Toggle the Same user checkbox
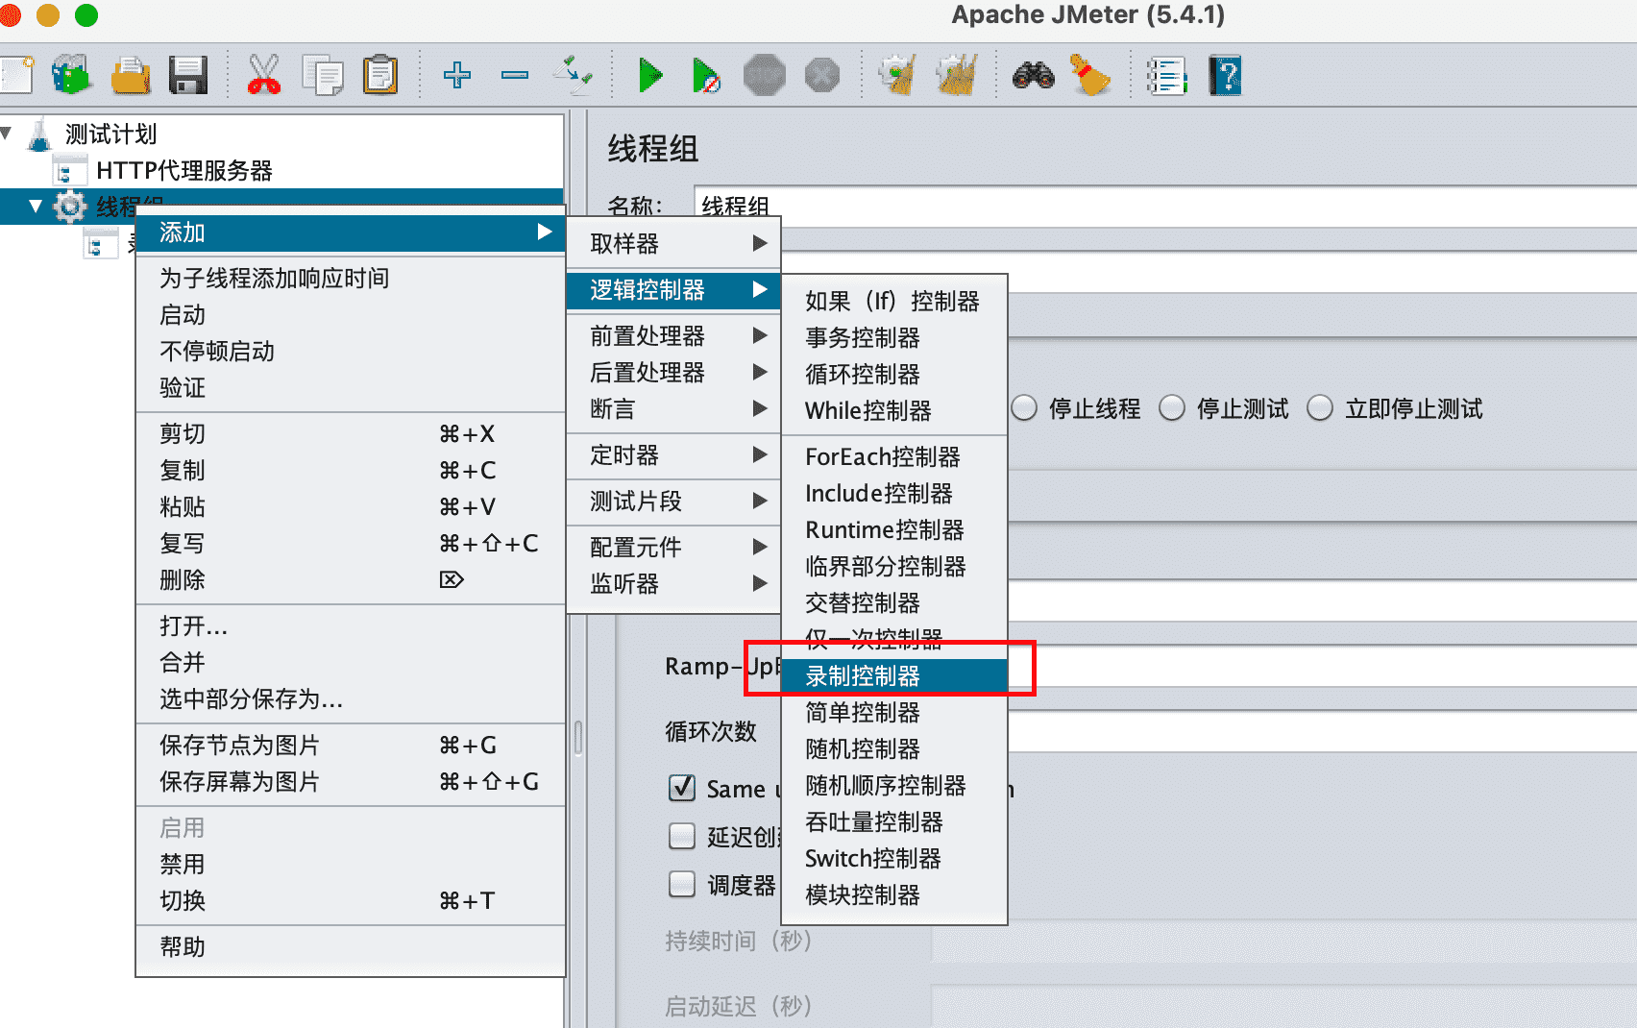The image size is (1637, 1028). tap(682, 788)
